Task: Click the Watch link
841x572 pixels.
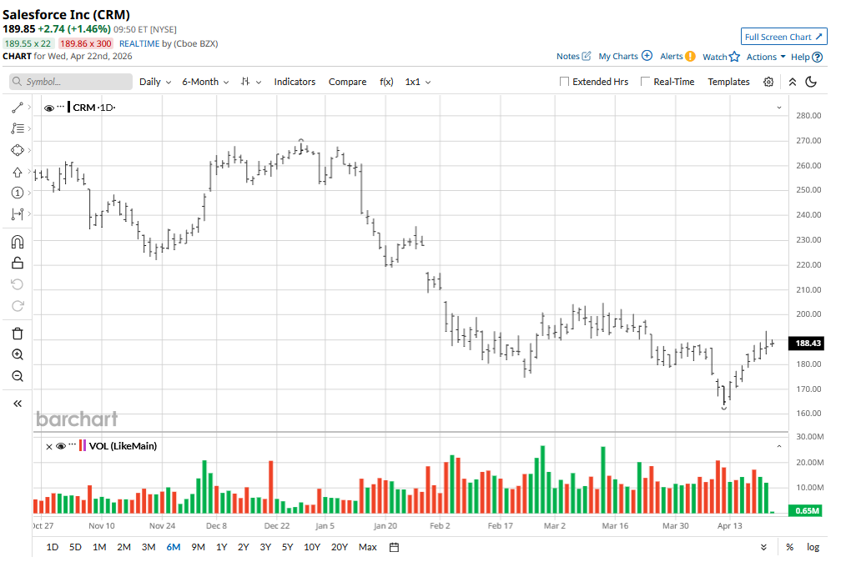Action: (714, 57)
